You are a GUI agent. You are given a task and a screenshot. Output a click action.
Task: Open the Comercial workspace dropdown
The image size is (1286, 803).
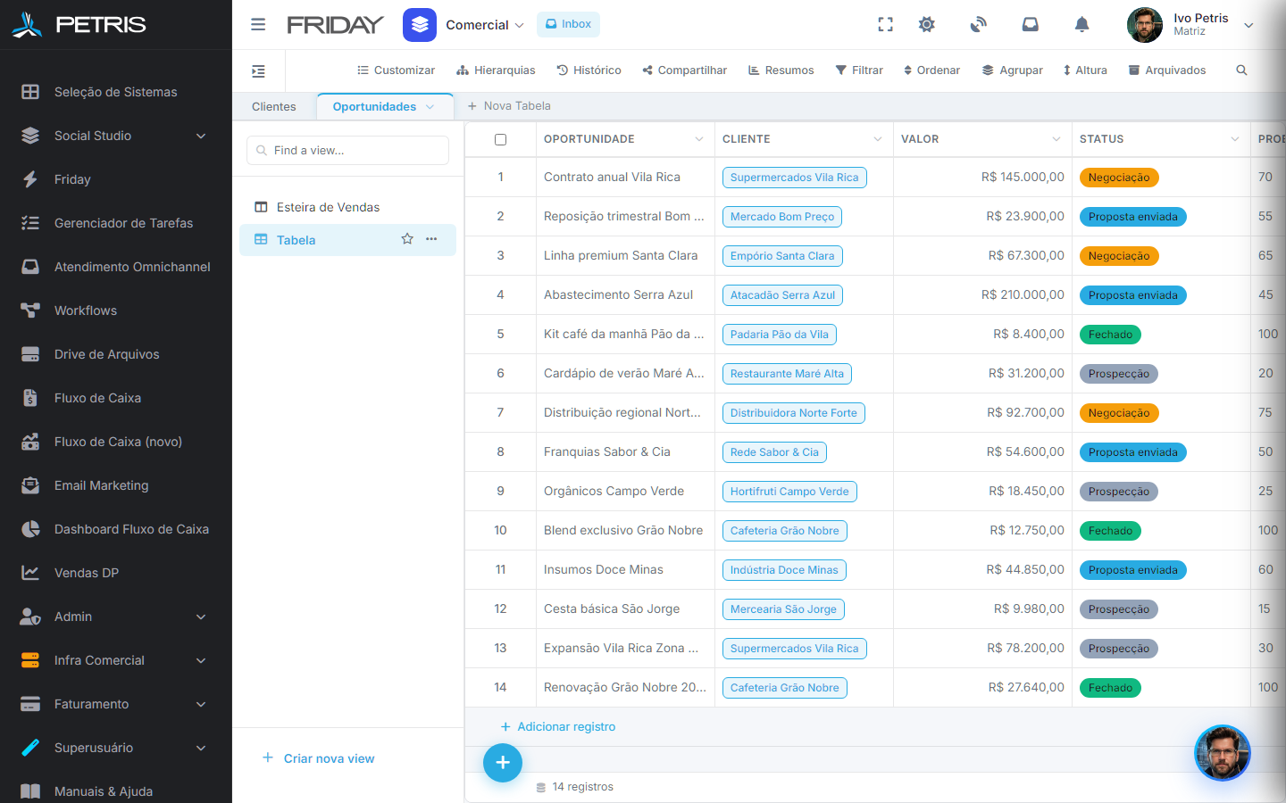485,25
